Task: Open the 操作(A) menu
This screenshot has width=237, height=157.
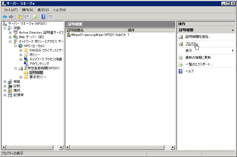Action: pyautogui.click(x=27, y=10)
